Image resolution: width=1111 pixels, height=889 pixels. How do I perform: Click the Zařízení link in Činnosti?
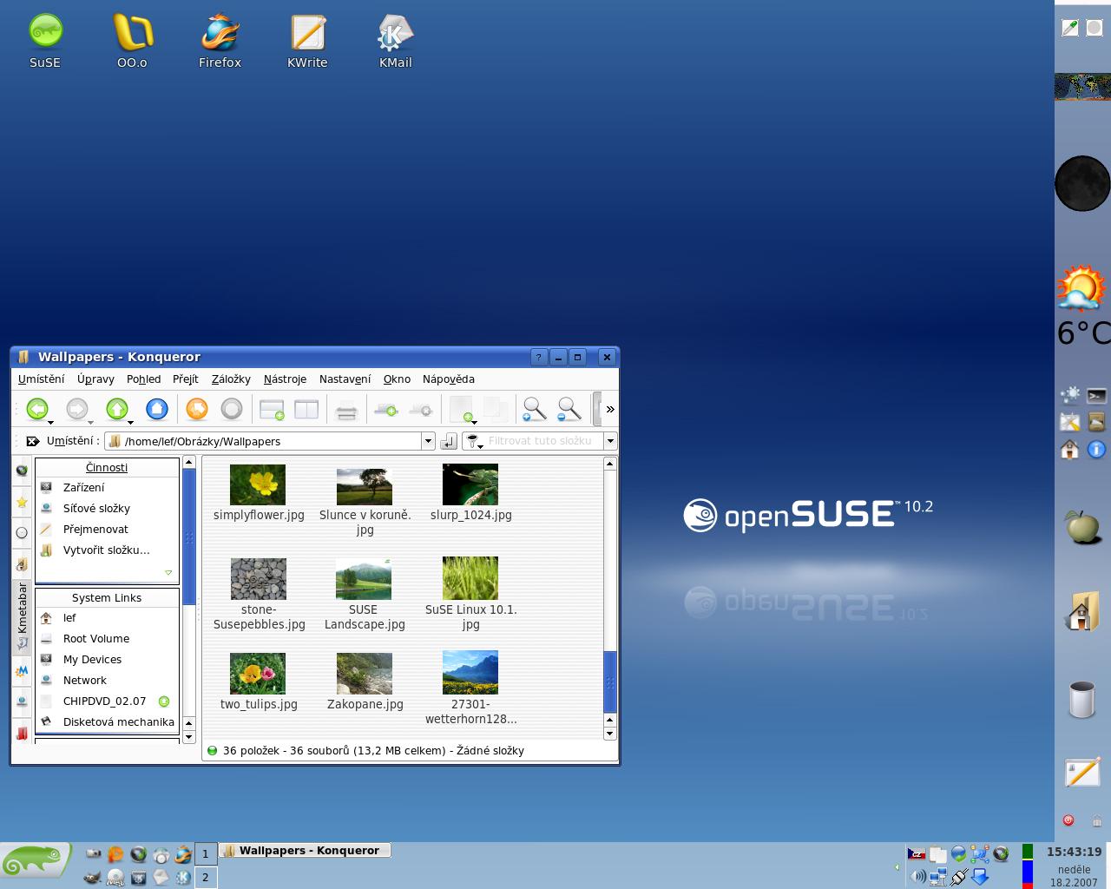(x=83, y=488)
